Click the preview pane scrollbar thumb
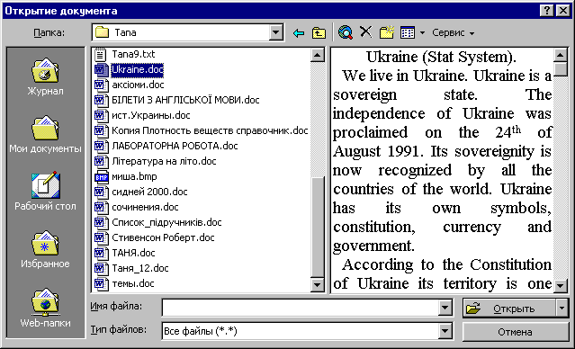Screen dimensions: 575x349 point(561,69)
